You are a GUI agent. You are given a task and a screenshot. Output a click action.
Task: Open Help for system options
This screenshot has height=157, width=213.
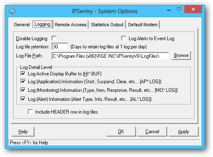tap(23, 132)
